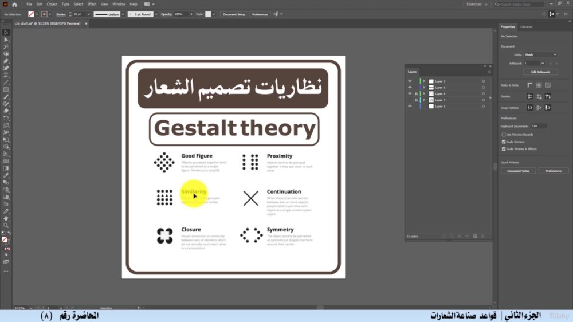The width and height of the screenshot is (573, 322).
Task: Select the Type tool
Action: tap(6, 75)
